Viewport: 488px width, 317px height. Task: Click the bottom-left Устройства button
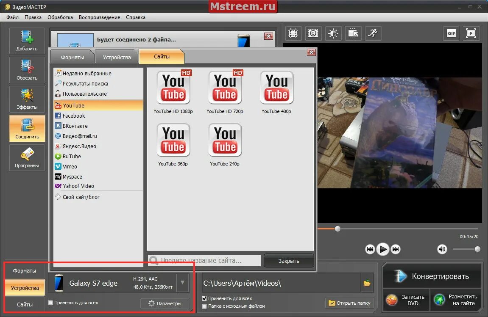pos(25,288)
